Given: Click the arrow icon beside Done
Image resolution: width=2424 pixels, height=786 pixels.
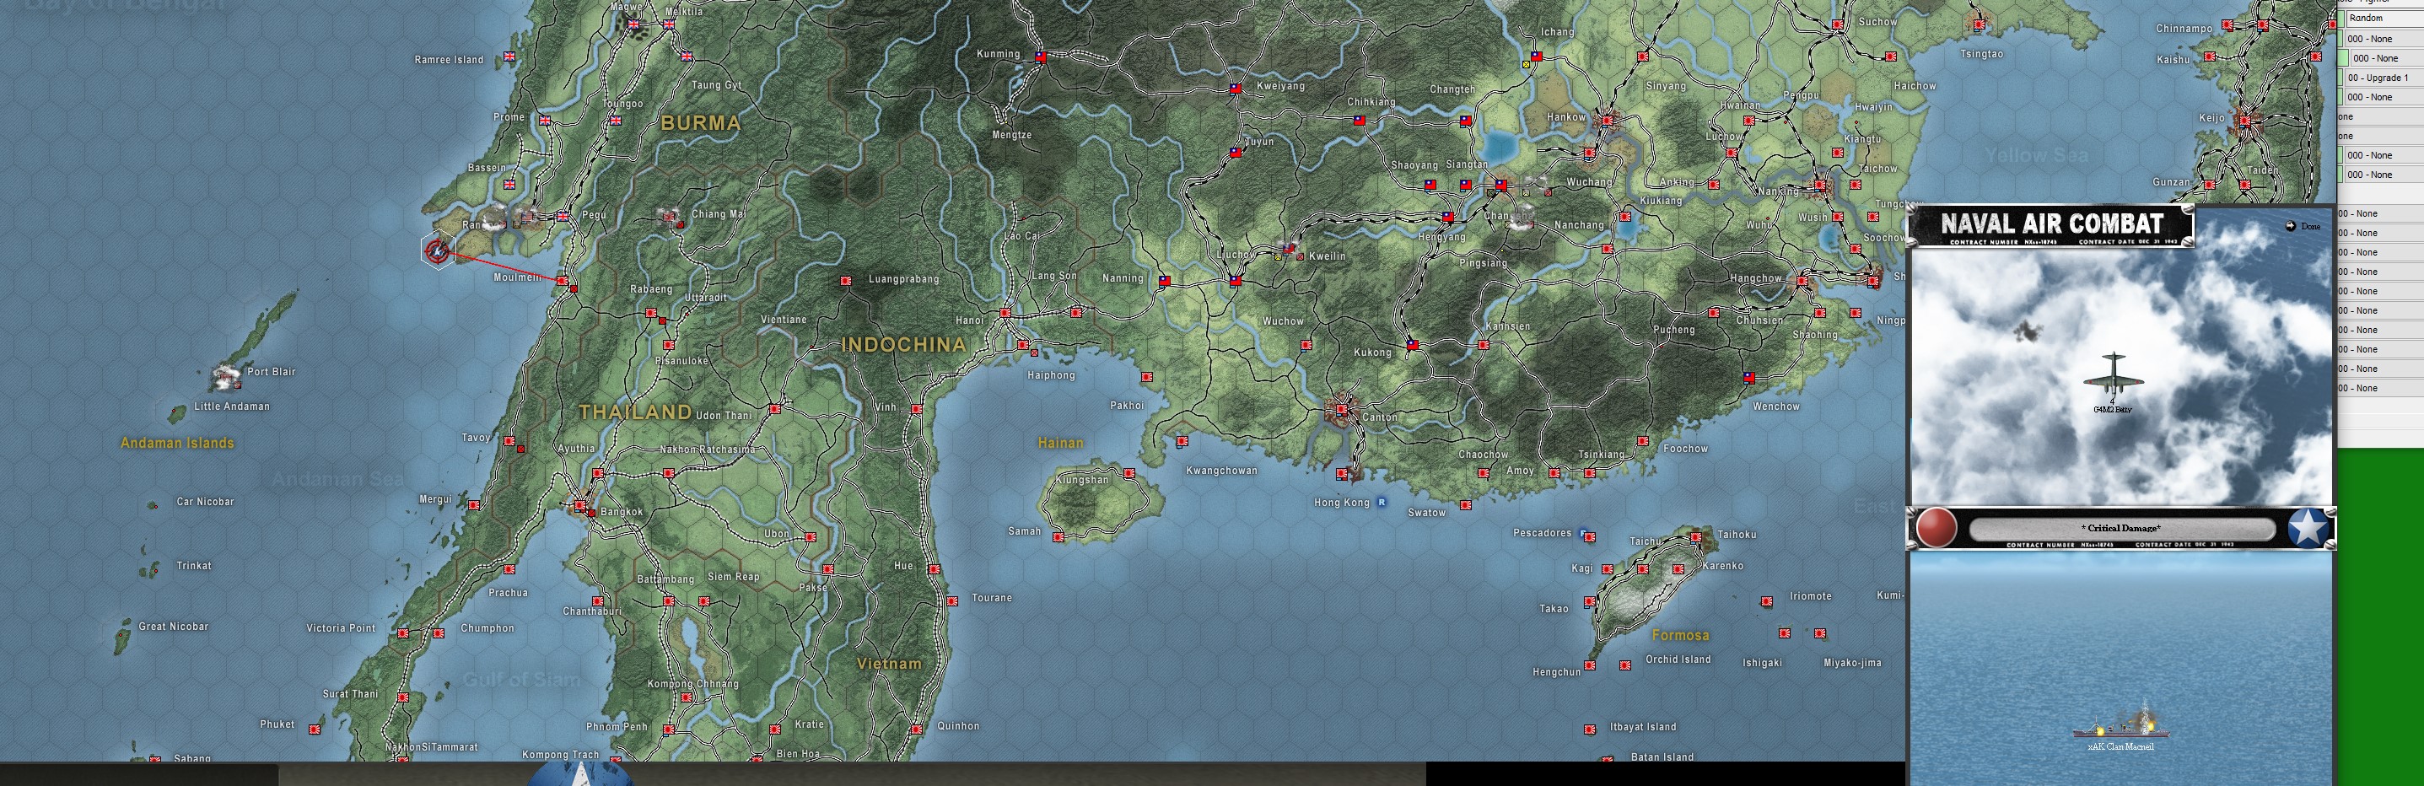Looking at the screenshot, I should [2291, 227].
